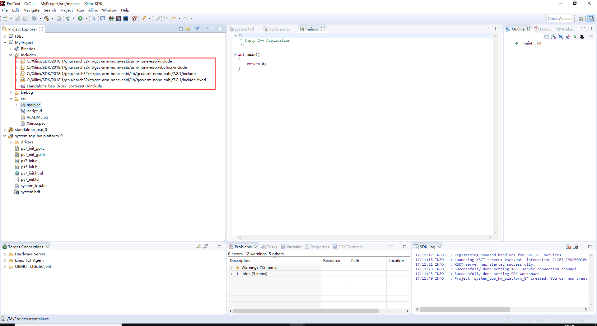Collapse the Includes node
597x326 pixels.
[11, 55]
